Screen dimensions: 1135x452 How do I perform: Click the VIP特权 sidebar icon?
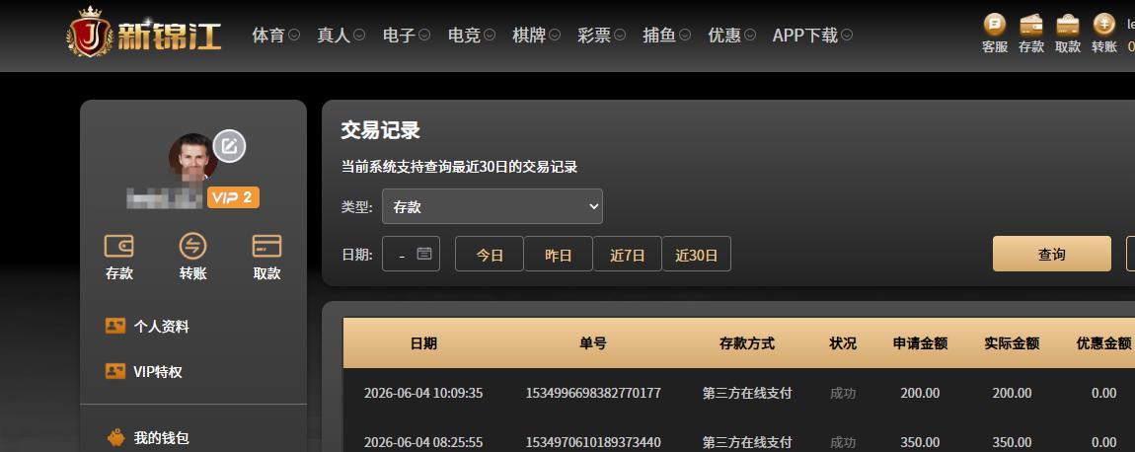[x=115, y=372]
